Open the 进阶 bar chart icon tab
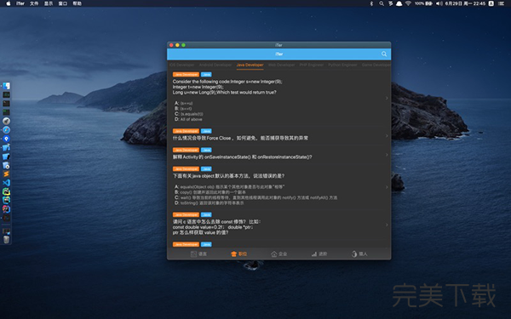The width and height of the screenshot is (511, 319). (x=314, y=253)
